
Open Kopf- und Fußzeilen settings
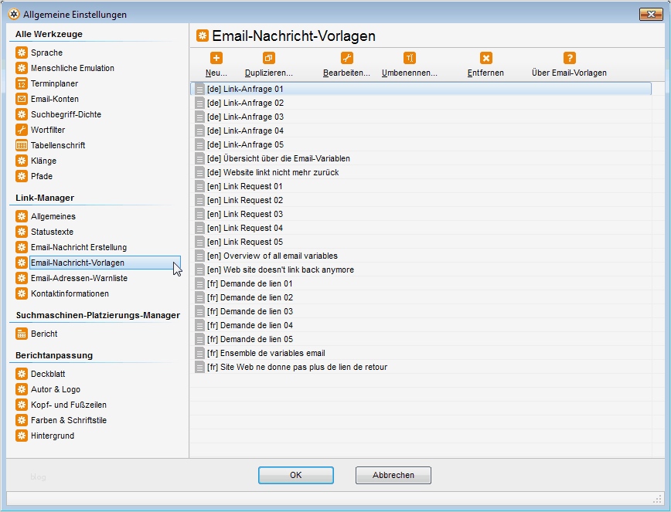69,405
